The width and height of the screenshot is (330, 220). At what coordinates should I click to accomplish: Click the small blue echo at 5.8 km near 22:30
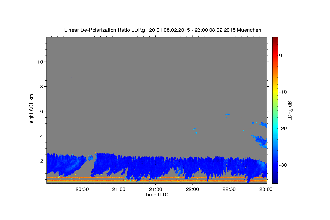[227, 114]
